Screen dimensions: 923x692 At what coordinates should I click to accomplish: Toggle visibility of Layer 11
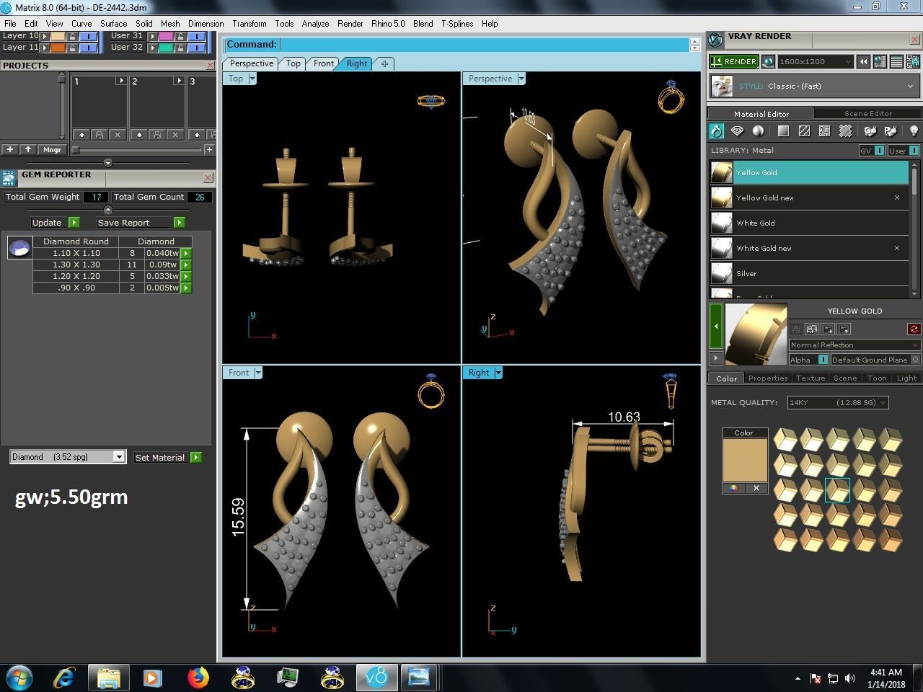(88, 48)
